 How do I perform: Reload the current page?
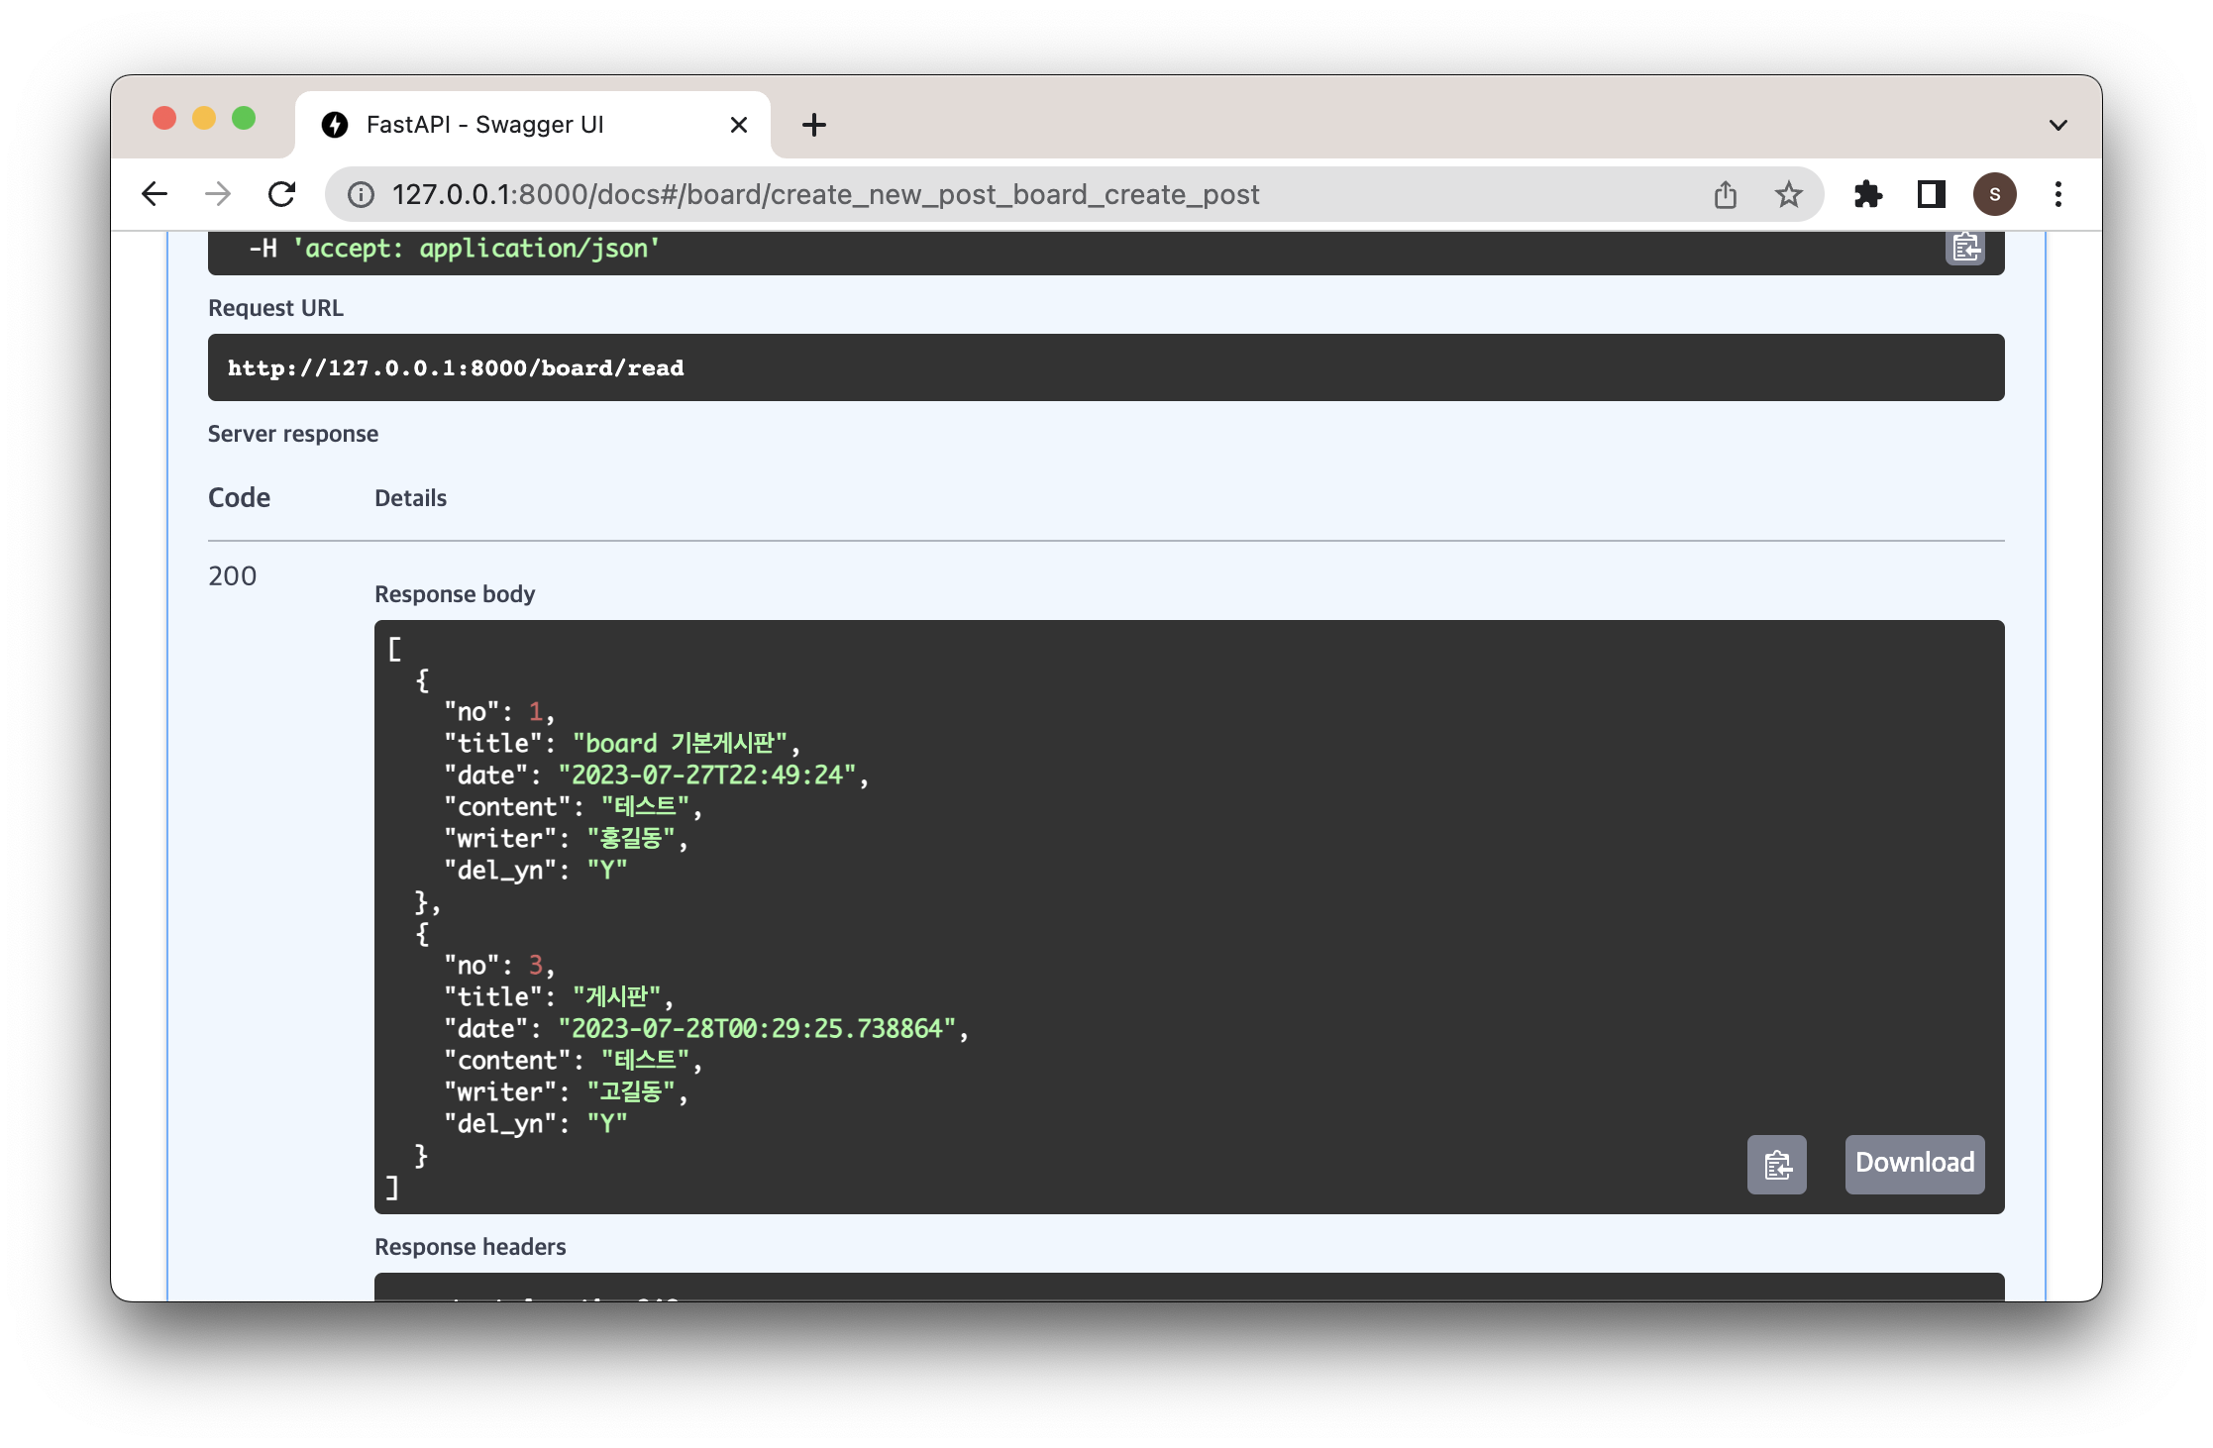[282, 194]
